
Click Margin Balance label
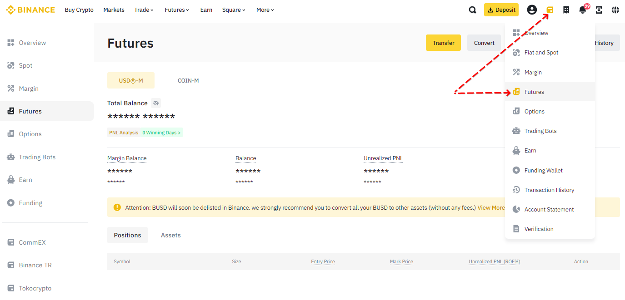(x=127, y=158)
